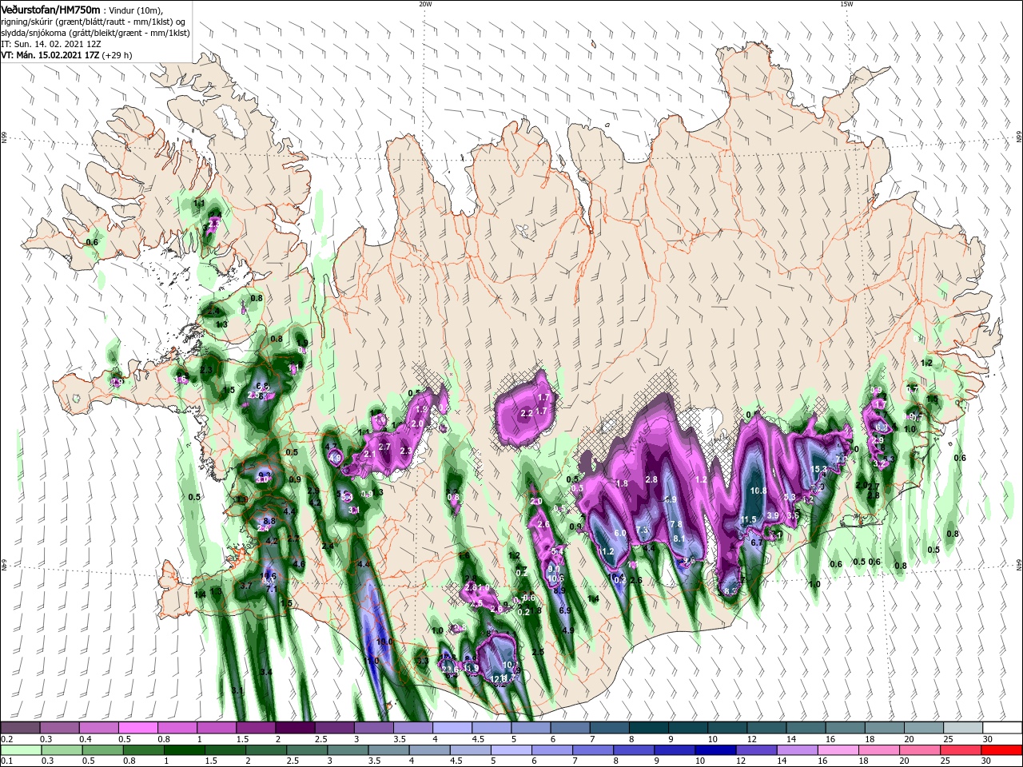The image size is (1023, 767).
Task: Pick the dark teal snow swatch starting at 8
Action: (x=650, y=728)
